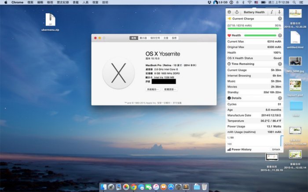Image resolution: width=308 pixels, height=192 pixels.
Task: Open Finder from the Dock
Action: coord(103,187)
